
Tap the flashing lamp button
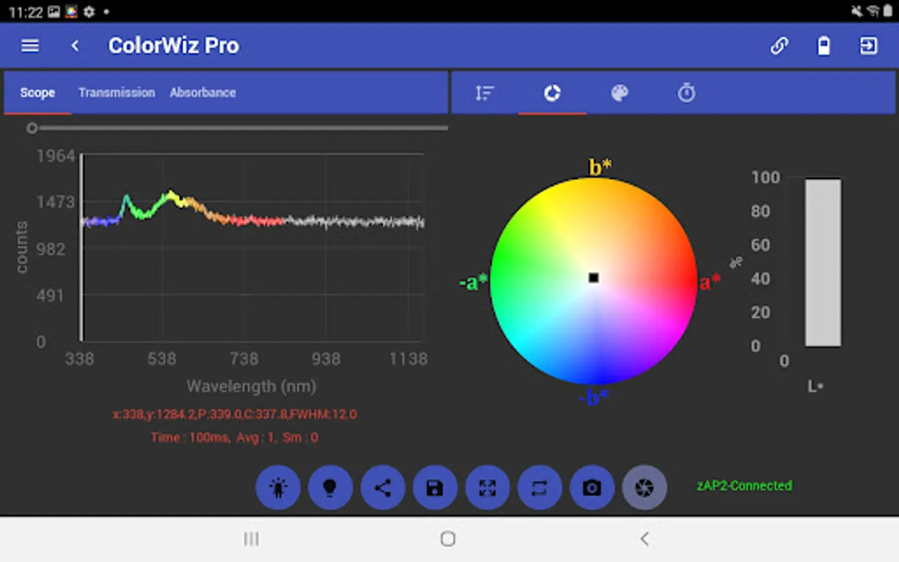[x=278, y=488]
